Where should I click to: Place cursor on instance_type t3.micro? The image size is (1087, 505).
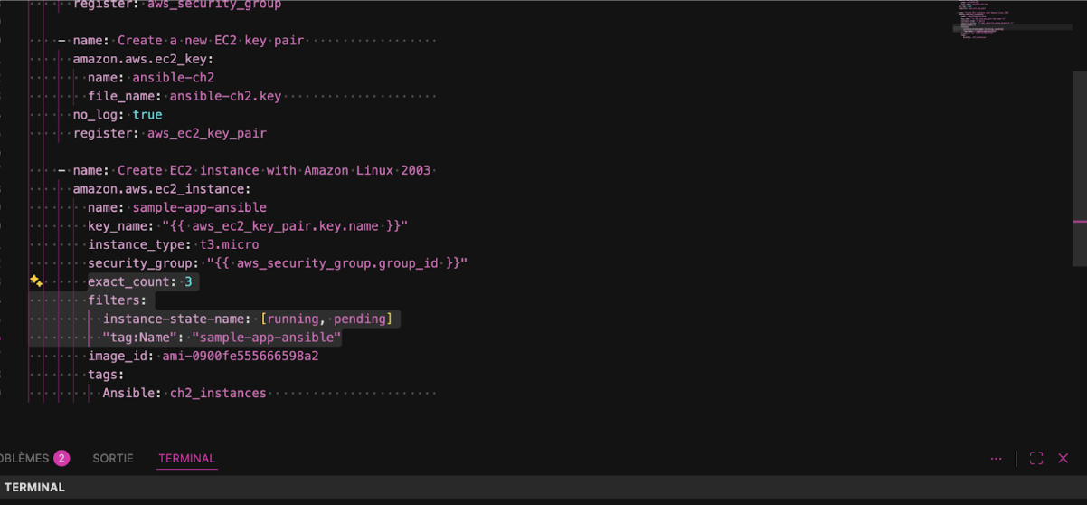(x=229, y=244)
